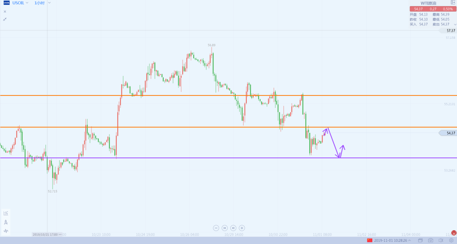Expand the timezone clock menu arrow

pyautogui.click(x=410, y=240)
